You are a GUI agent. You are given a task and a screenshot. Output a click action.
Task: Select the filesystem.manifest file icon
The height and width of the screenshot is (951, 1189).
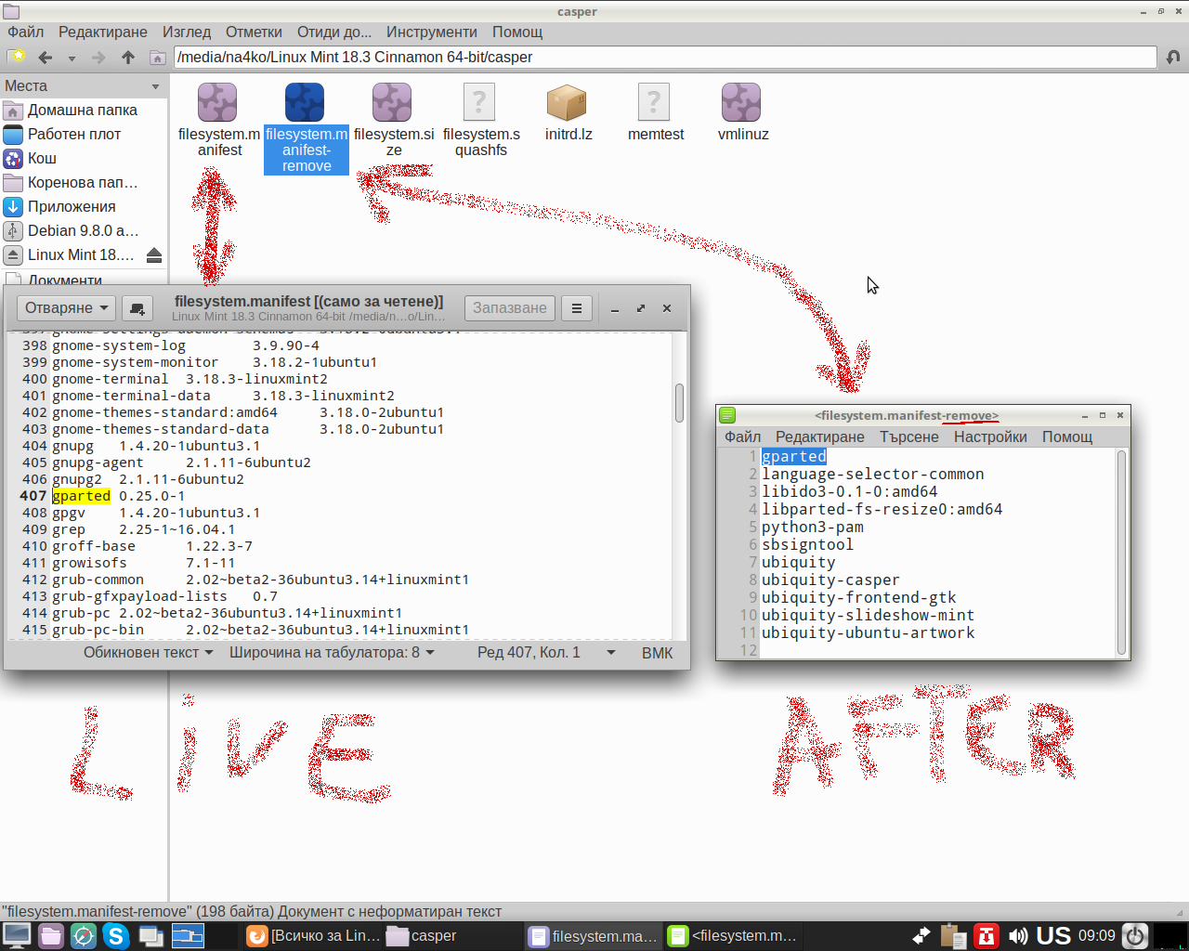click(217, 102)
